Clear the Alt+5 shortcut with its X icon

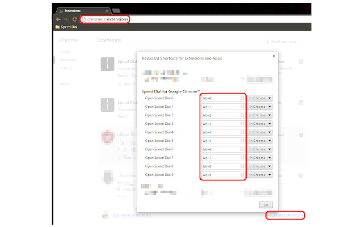(x=242, y=141)
